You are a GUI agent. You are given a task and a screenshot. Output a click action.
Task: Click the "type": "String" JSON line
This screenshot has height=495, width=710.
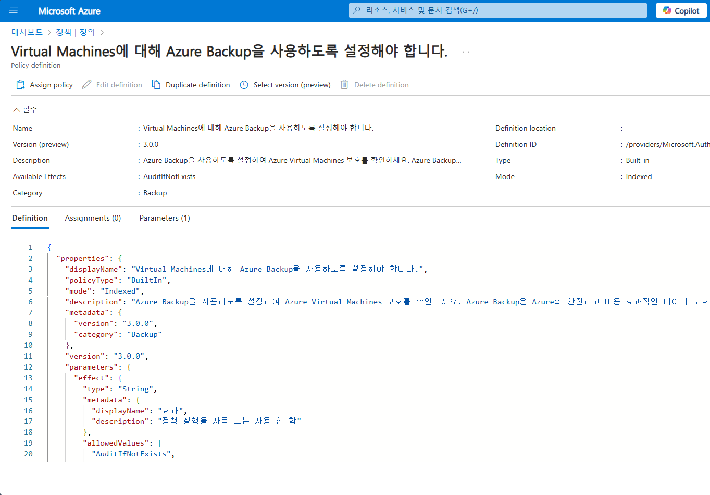pos(120,389)
